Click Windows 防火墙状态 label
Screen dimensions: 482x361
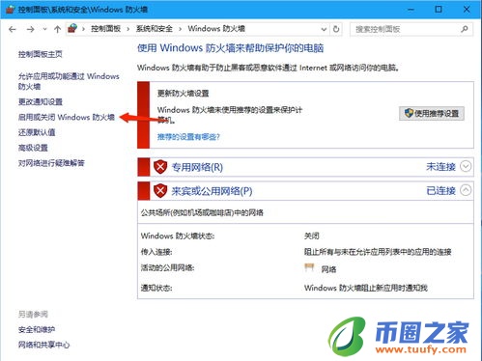[x=178, y=236]
